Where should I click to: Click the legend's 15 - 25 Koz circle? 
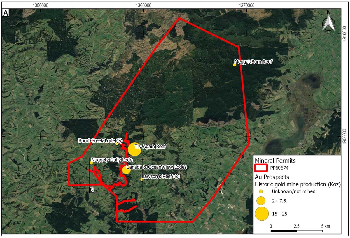(x=262, y=214)
